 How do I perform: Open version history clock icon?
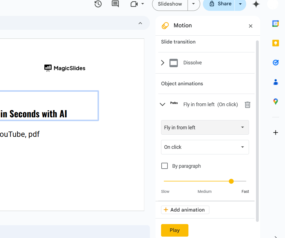pos(98,4)
